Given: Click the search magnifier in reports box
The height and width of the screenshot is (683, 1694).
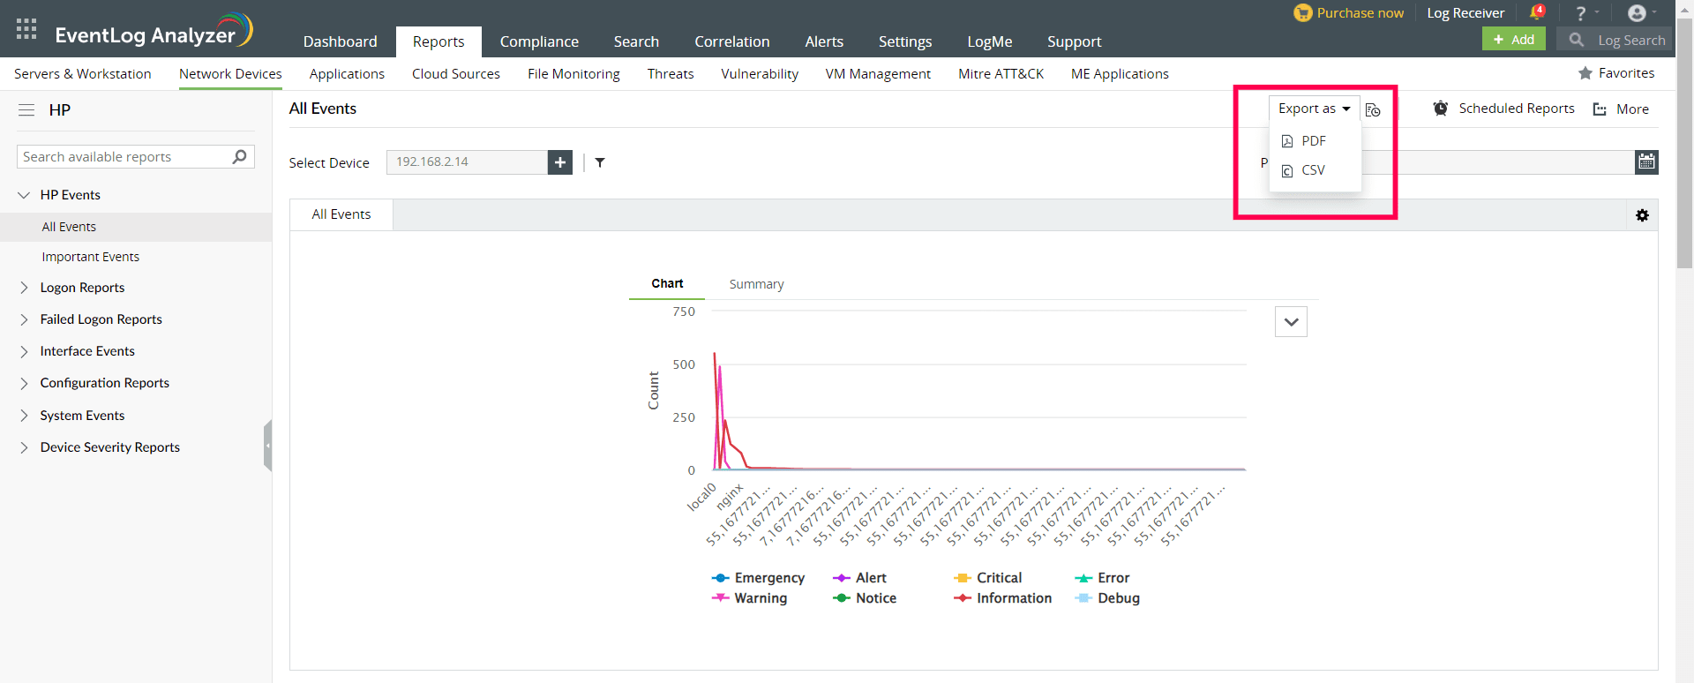Looking at the screenshot, I should click(239, 157).
